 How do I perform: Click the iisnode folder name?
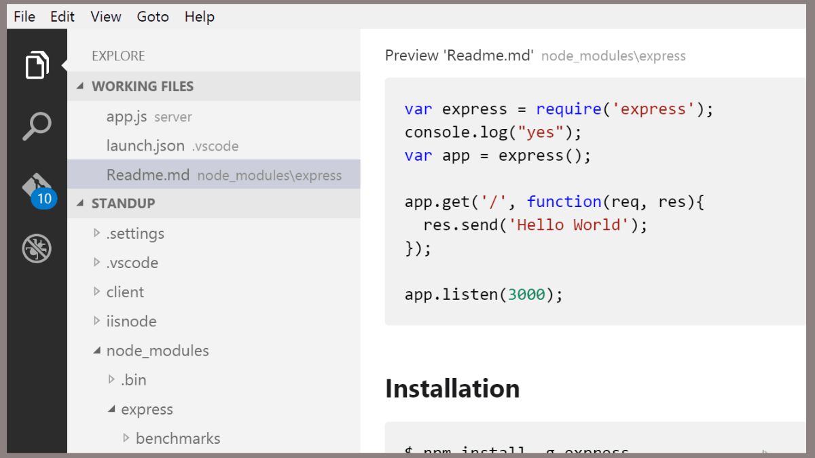point(131,321)
